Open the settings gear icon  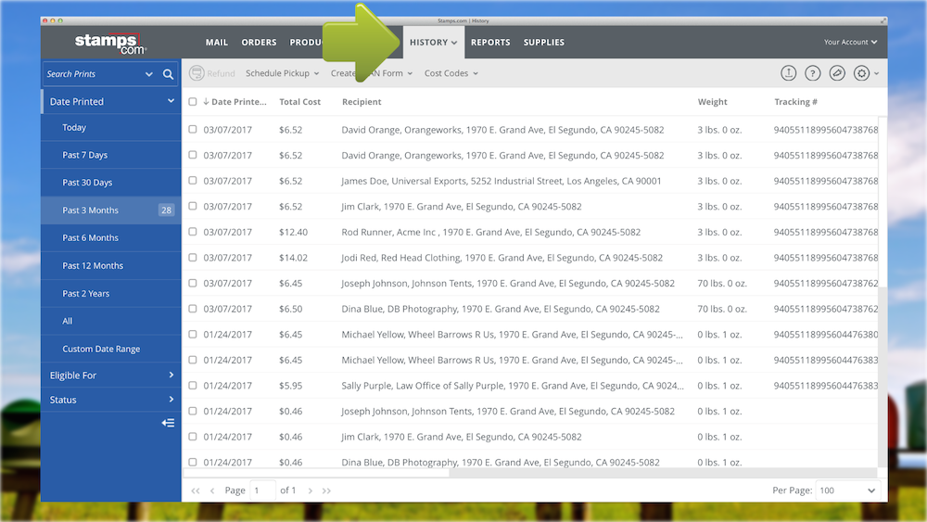(862, 73)
